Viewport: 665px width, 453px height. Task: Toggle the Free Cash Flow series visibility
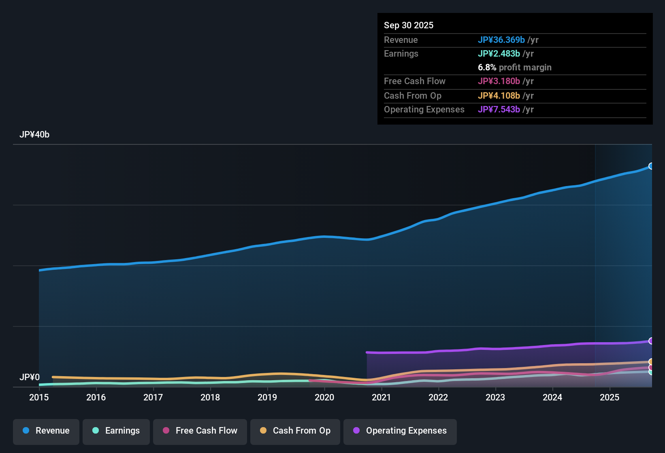click(x=200, y=431)
